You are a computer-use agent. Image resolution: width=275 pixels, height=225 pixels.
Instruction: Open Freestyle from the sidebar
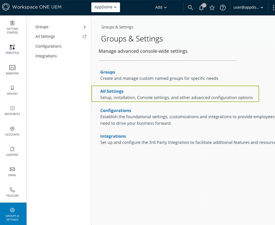pyautogui.click(x=12, y=47)
